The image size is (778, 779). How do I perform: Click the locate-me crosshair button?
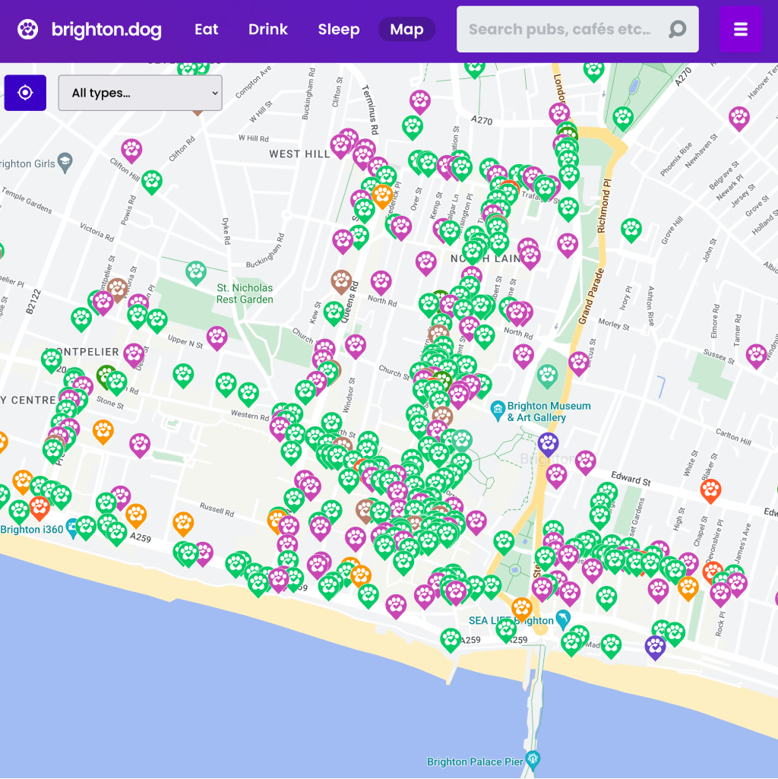pyautogui.click(x=25, y=93)
